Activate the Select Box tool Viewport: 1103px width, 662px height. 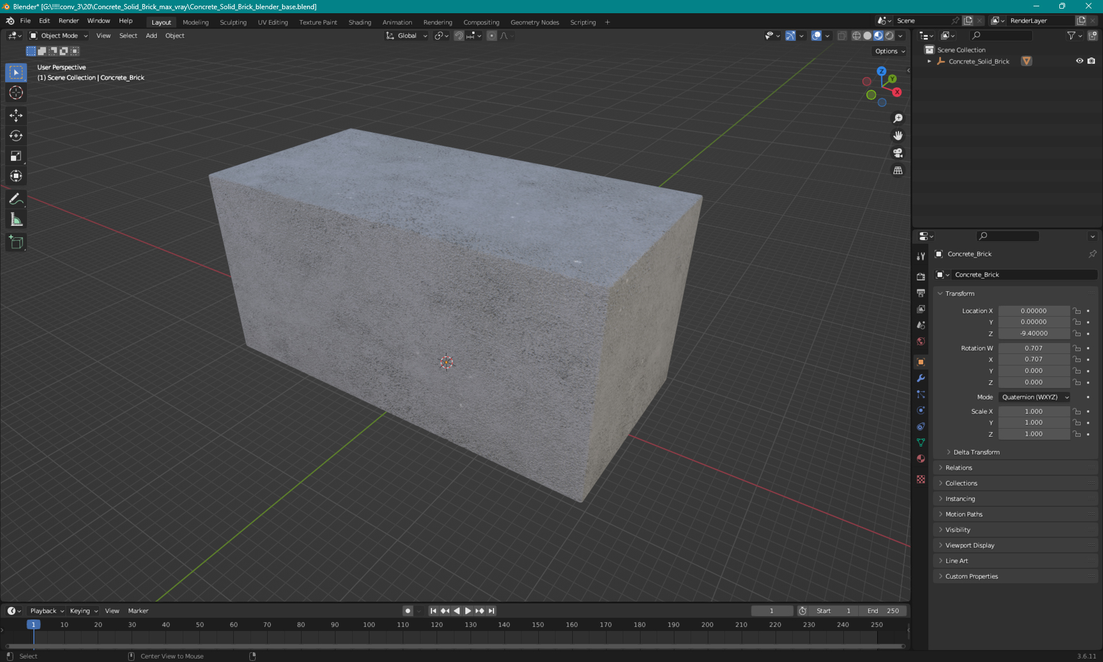pyautogui.click(x=16, y=72)
